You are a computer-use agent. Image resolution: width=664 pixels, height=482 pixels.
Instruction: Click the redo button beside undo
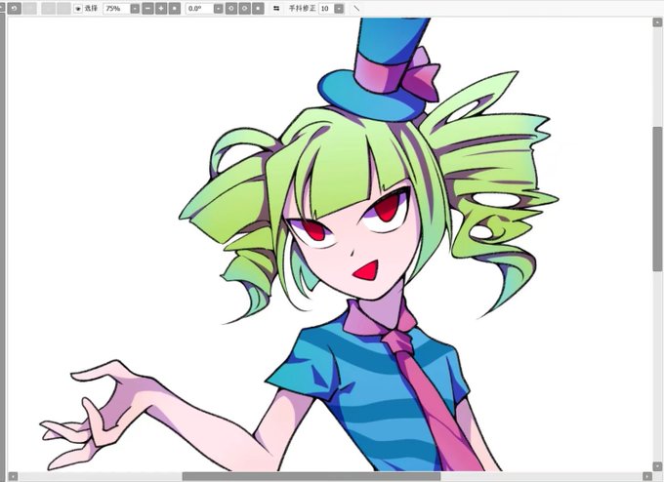click(x=29, y=8)
